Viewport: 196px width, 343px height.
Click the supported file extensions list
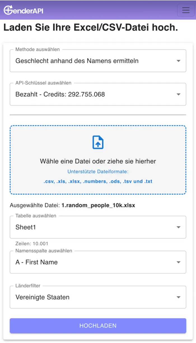[98, 181]
